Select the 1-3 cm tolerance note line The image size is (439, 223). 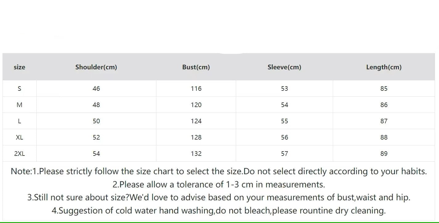(219, 185)
